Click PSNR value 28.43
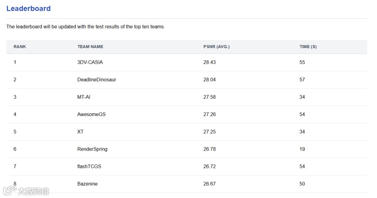 tap(209, 62)
